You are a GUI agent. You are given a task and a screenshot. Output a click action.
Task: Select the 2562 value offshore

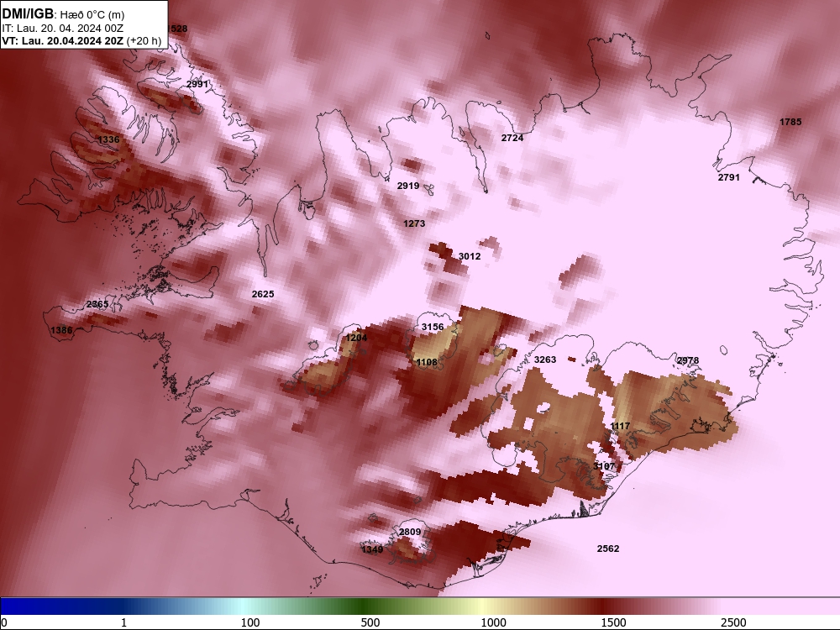(x=608, y=548)
